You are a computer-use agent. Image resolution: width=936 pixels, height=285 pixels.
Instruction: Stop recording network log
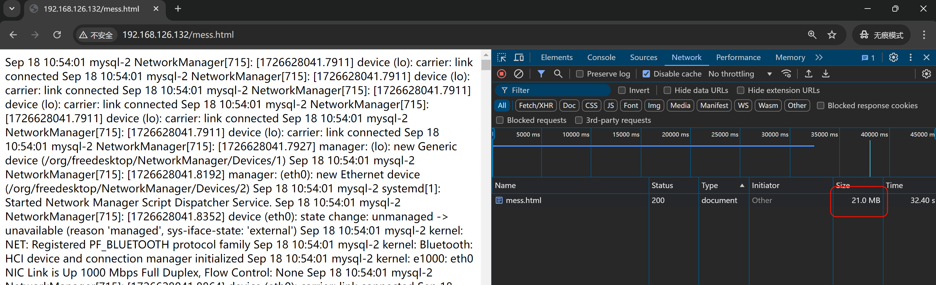pyautogui.click(x=501, y=74)
